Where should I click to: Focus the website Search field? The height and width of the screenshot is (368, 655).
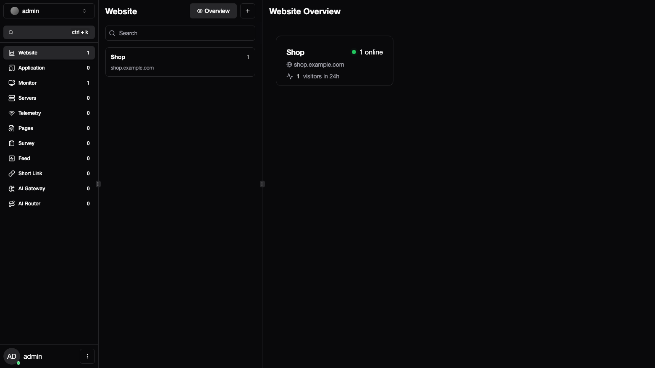click(180, 33)
